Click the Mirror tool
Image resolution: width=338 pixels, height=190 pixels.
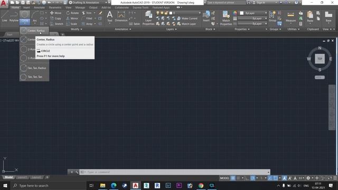click(72, 18)
